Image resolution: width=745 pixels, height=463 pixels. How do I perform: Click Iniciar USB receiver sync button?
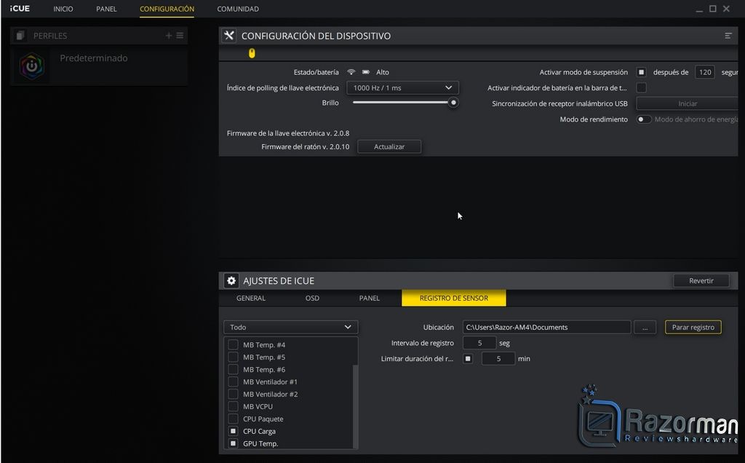click(687, 103)
